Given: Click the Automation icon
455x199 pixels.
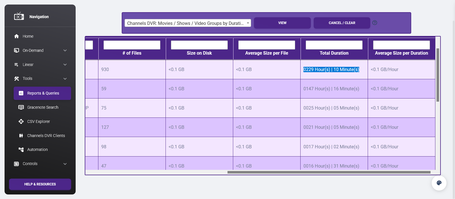Looking at the screenshot, I should click(x=21, y=149).
